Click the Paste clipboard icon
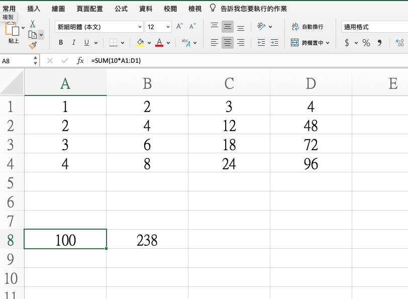The height and width of the screenshot is (299, 408). click(12, 29)
